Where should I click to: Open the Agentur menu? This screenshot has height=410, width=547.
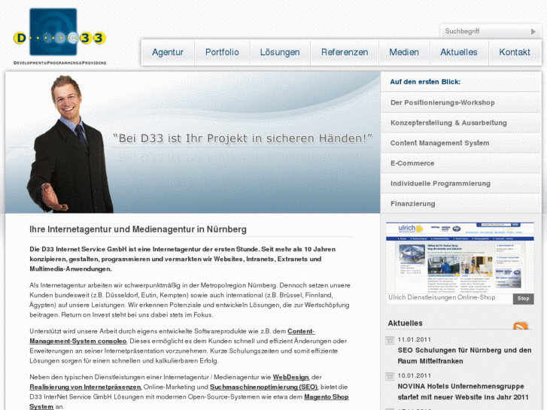pyautogui.click(x=168, y=53)
